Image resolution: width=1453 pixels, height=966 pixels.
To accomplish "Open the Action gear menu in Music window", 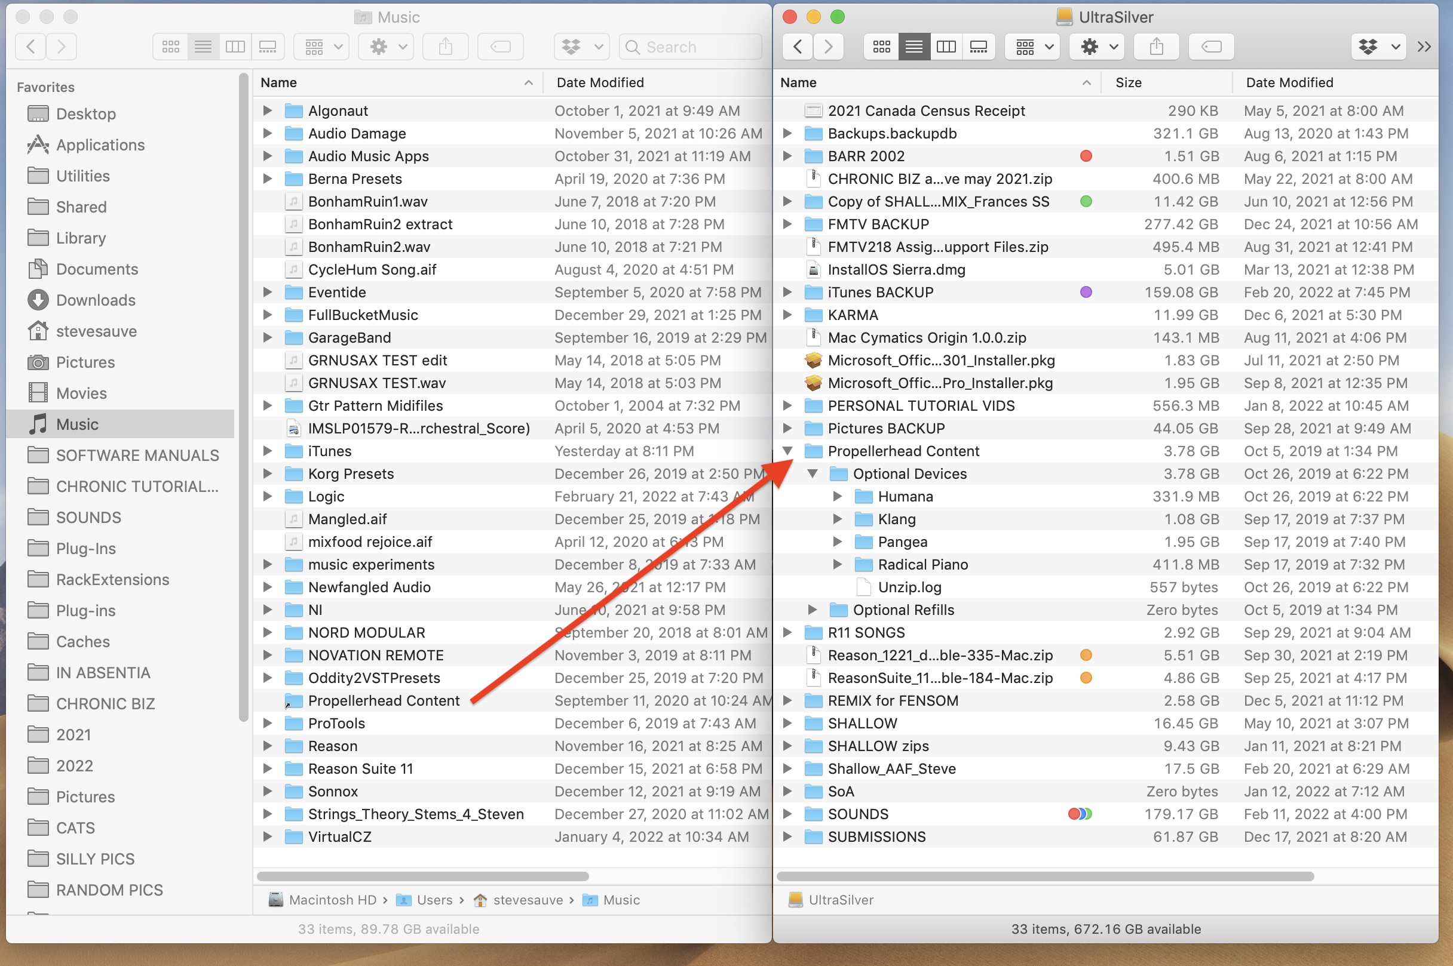I will 387,47.
